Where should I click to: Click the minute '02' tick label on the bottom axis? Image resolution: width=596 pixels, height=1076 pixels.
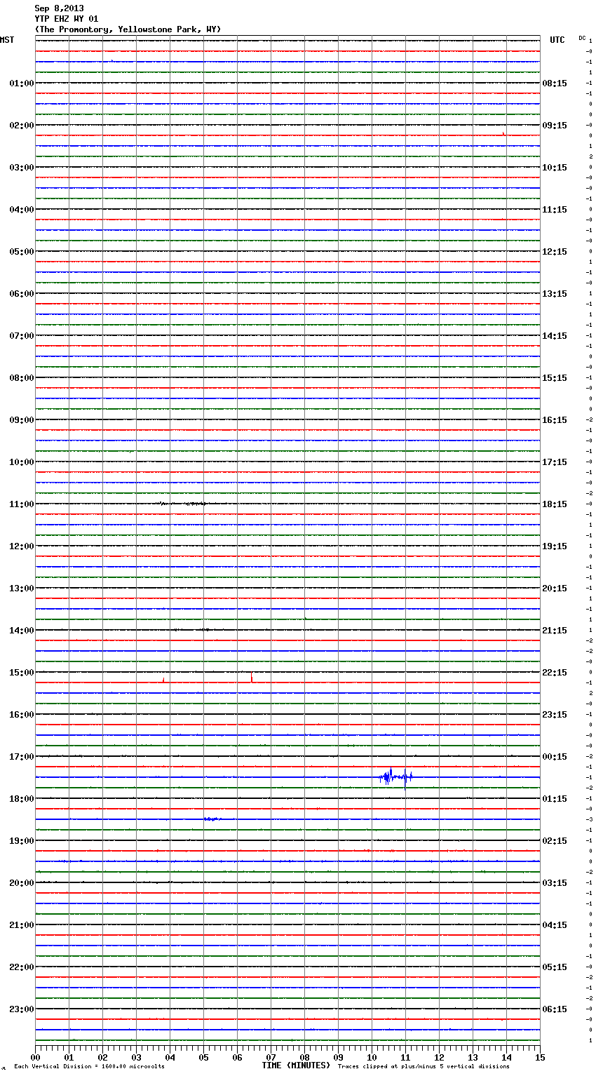pyautogui.click(x=102, y=1057)
